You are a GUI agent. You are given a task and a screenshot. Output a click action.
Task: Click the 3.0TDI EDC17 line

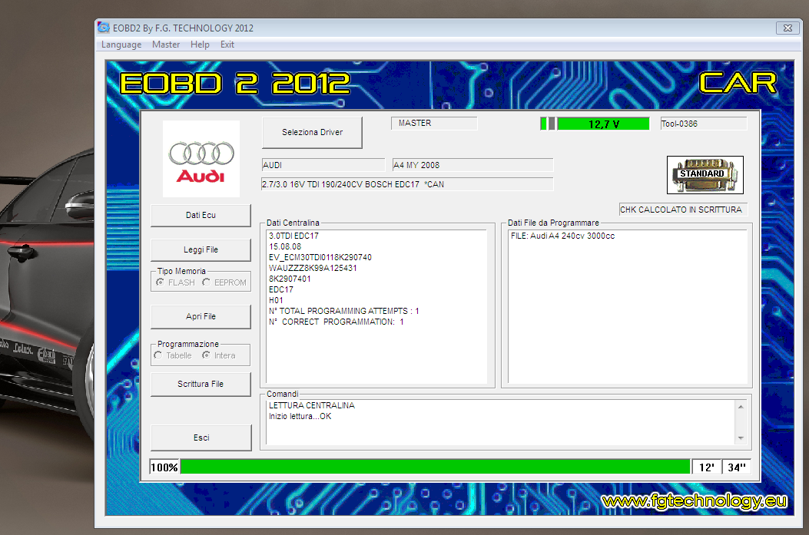pyautogui.click(x=293, y=236)
